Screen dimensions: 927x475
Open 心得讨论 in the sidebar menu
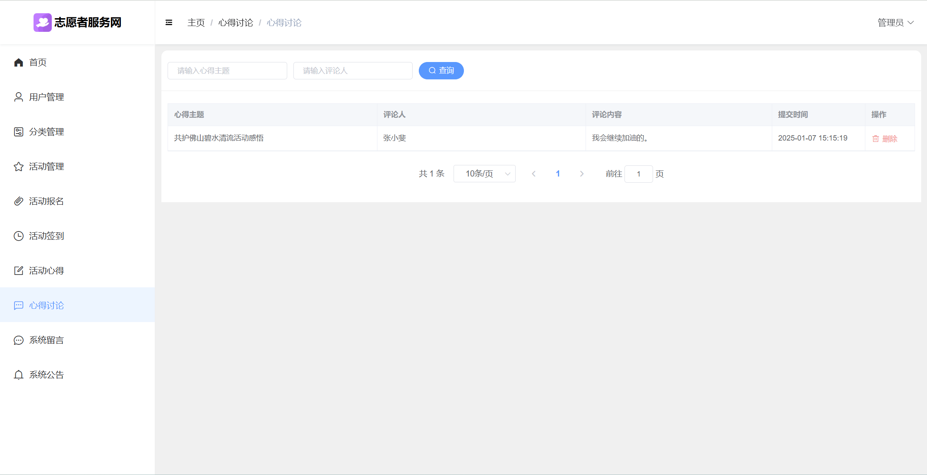[x=46, y=306]
